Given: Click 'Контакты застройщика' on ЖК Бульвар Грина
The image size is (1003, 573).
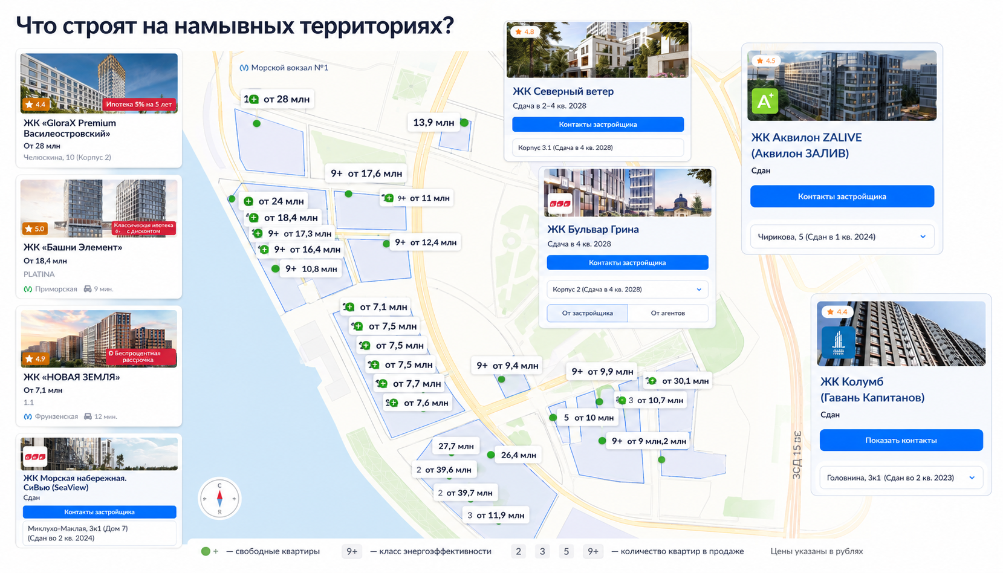Looking at the screenshot, I should tap(628, 263).
